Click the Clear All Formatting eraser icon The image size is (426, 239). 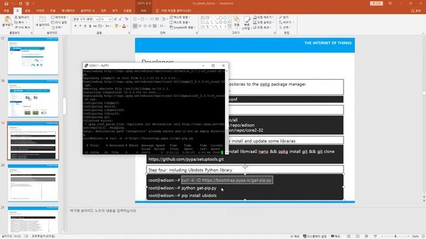tap(126, 19)
